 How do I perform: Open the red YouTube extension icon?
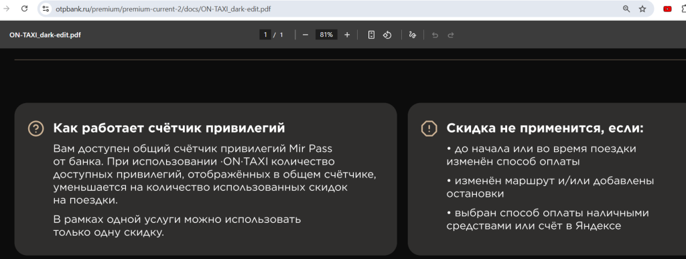pos(667,9)
